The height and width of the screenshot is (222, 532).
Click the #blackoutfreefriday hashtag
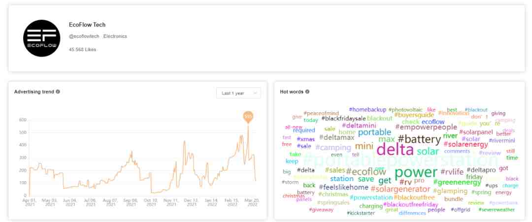pyautogui.click(x=410, y=205)
